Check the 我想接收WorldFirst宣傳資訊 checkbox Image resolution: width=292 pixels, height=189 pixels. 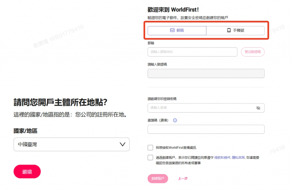(x=150, y=148)
